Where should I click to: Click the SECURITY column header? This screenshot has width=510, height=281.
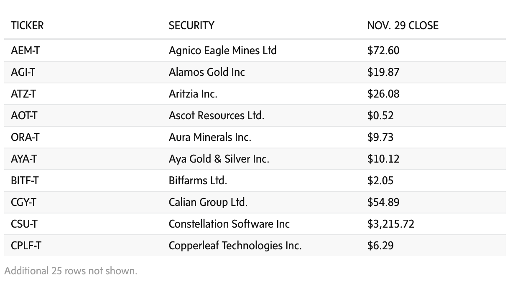(x=191, y=25)
